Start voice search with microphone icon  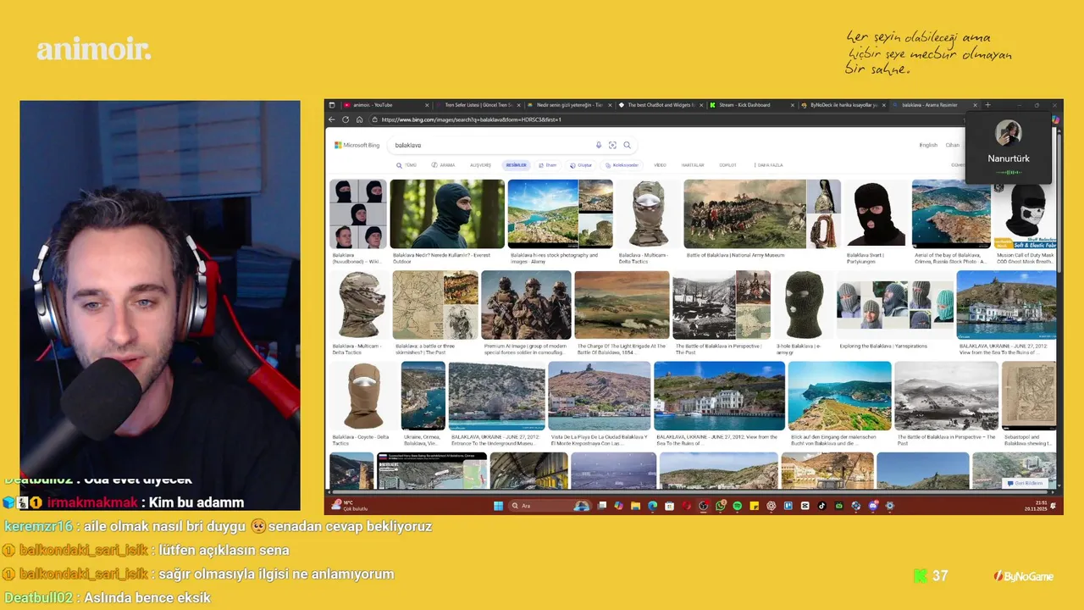point(599,145)
